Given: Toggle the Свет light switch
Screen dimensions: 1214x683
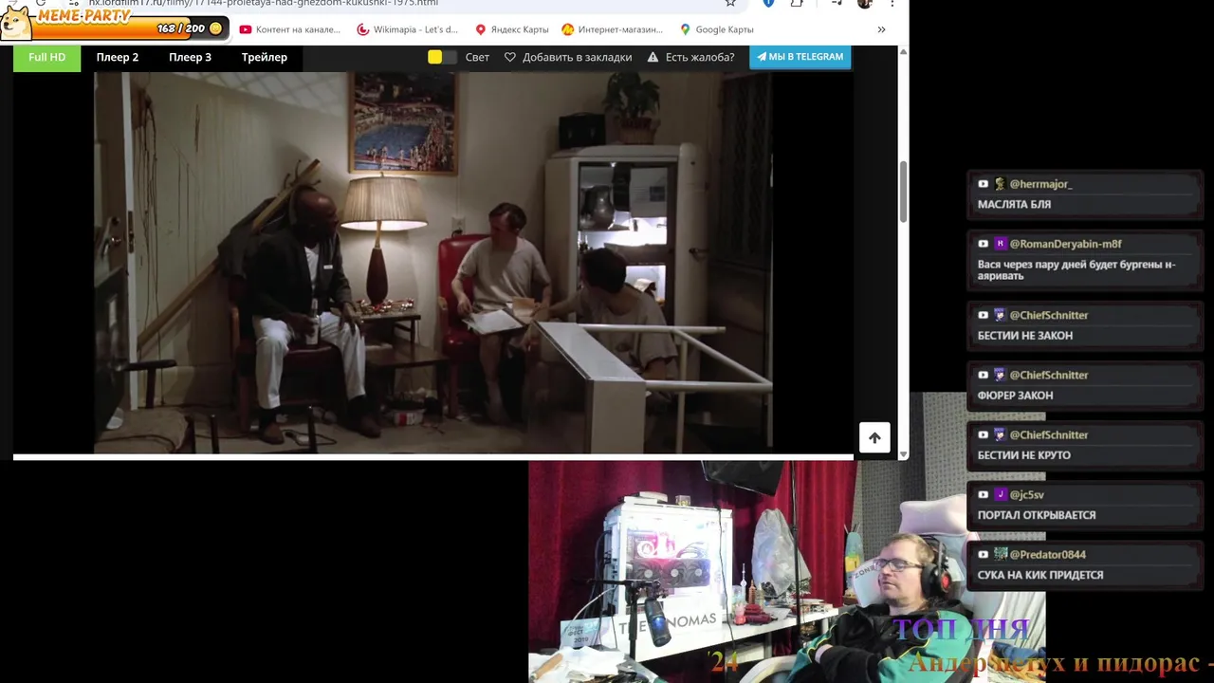Looking at the screenshot, I should click(x=441, y=57).
